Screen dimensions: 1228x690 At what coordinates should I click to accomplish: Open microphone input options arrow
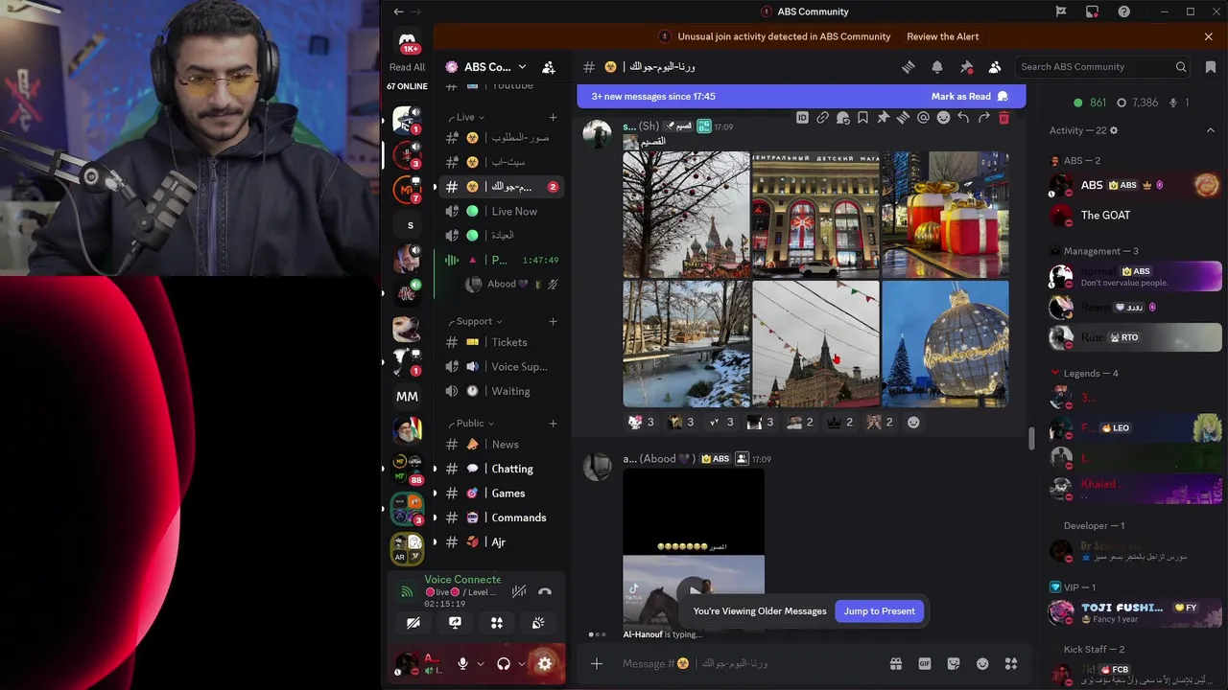pyautogui.click(x=481, y=663)
